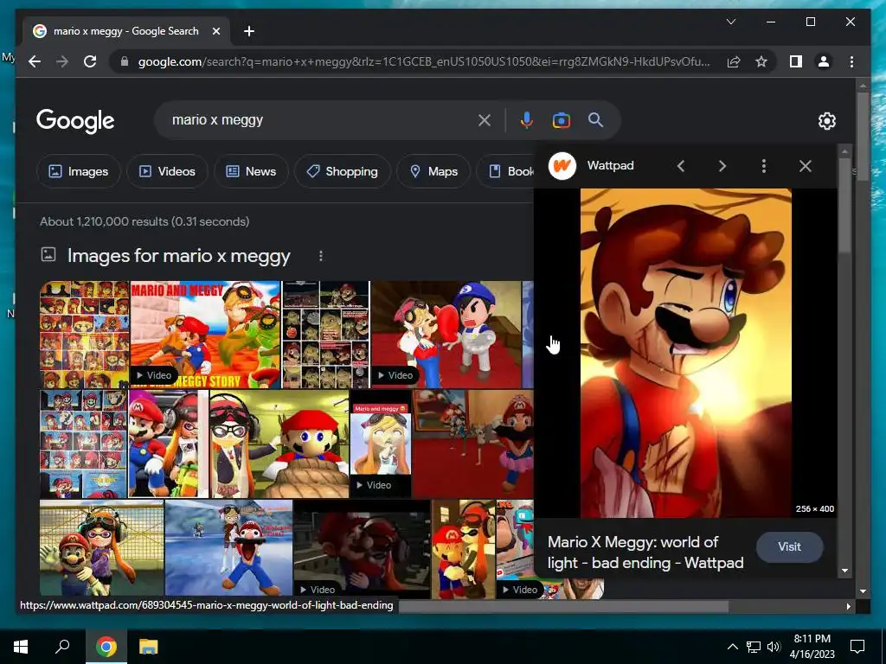Viewport: 886px width, 664px height.
Task: Open the Mario and meggy video thumbnail
Action: coord(381,444)
